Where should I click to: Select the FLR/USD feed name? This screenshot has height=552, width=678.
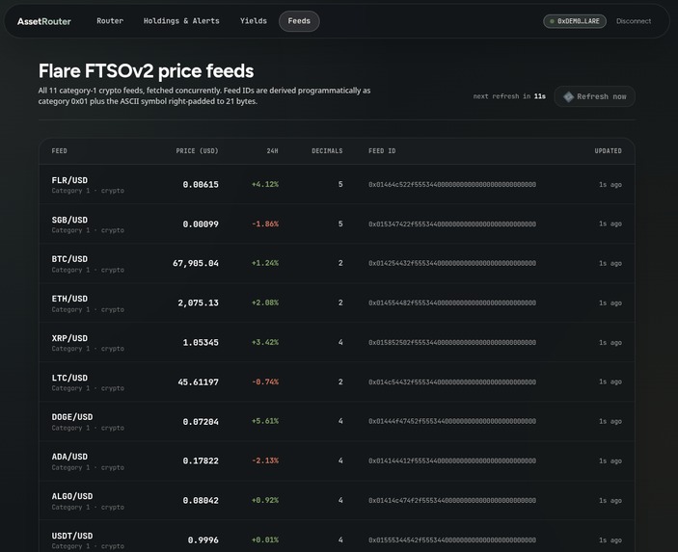pos(69,180)
